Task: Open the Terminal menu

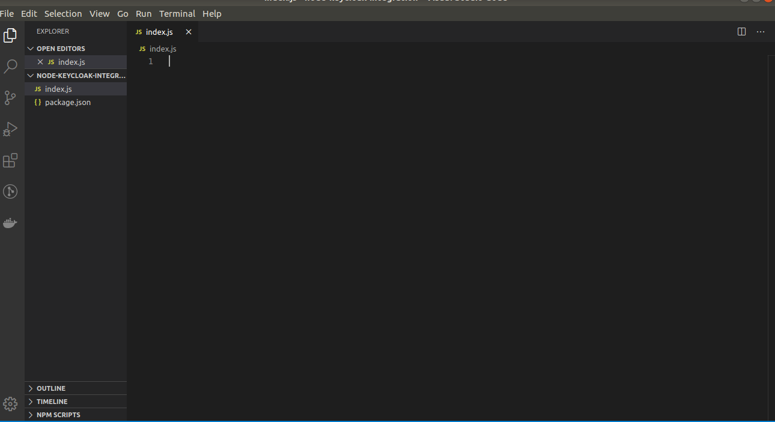Action: (177, 13)
